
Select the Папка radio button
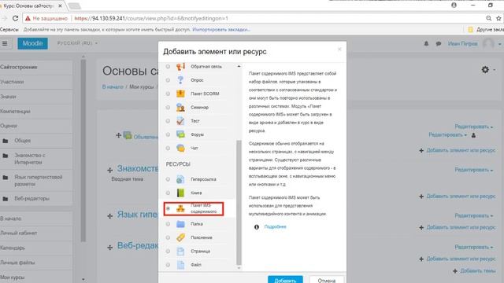[x=168, y=224]
